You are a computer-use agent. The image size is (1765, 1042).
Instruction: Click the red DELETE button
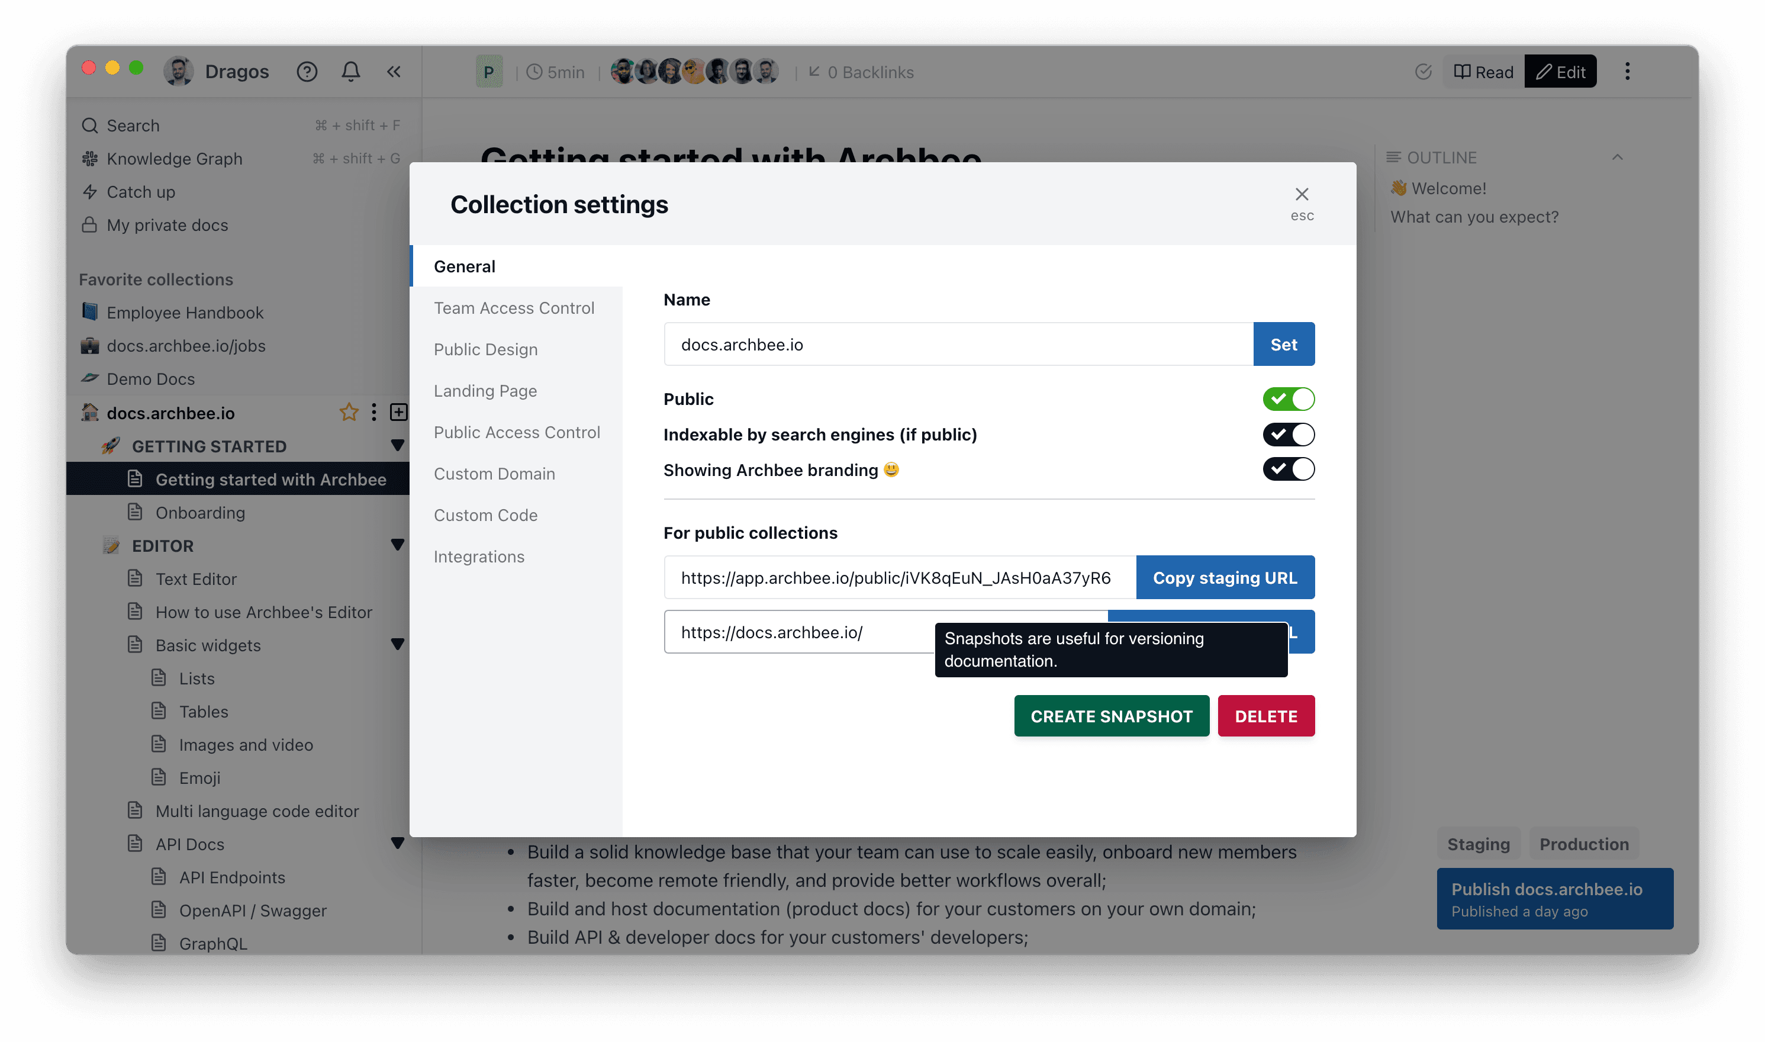[1266, 716]
